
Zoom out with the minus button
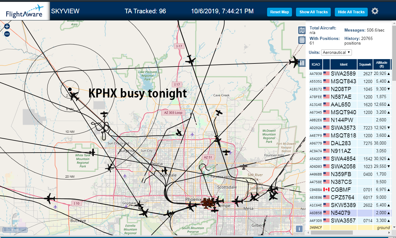7,34
